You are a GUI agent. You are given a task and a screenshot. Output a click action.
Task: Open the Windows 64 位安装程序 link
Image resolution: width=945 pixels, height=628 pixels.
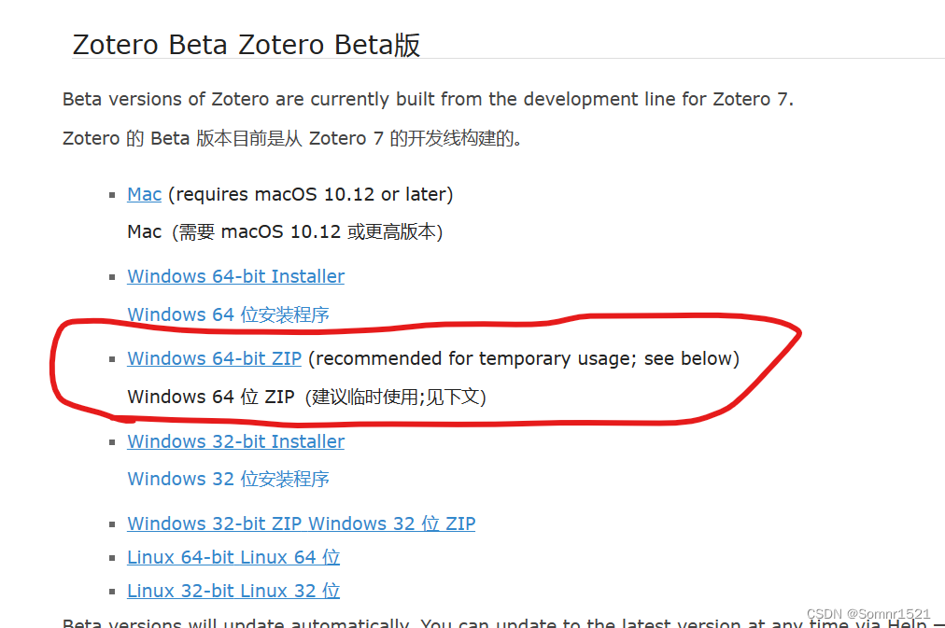228,314
